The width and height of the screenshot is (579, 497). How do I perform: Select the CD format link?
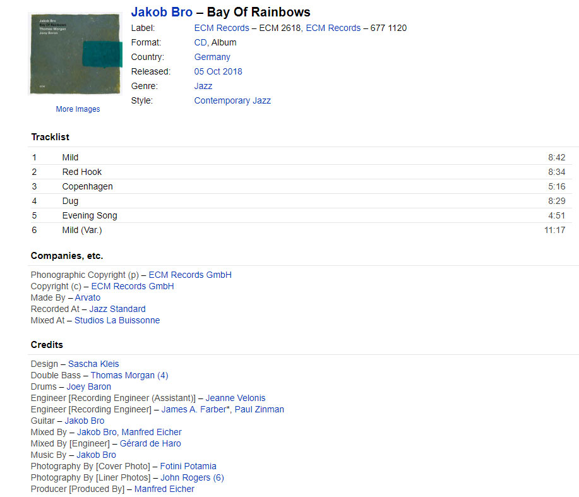click(200, 42)
